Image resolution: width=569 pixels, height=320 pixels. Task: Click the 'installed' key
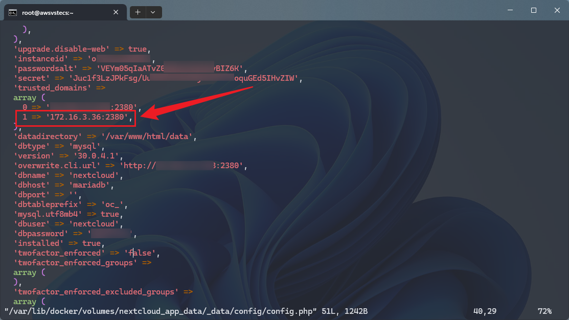pos(38,243)
